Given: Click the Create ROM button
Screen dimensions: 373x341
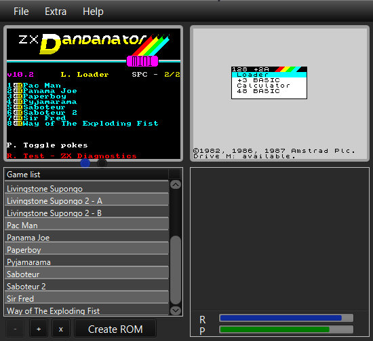Looking at the screenshot, I should tap(115, 329).
